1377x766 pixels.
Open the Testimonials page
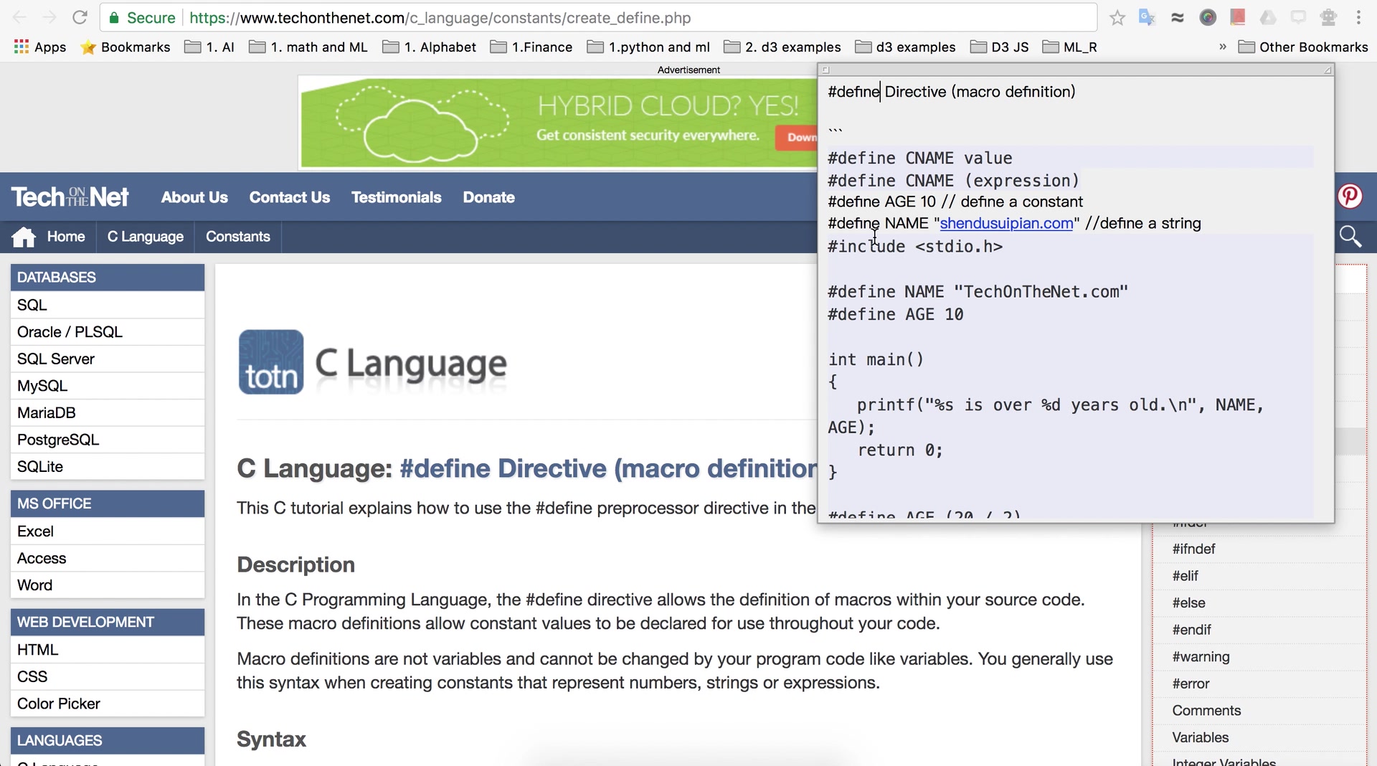pyautogui.click(x=396, y=197)
